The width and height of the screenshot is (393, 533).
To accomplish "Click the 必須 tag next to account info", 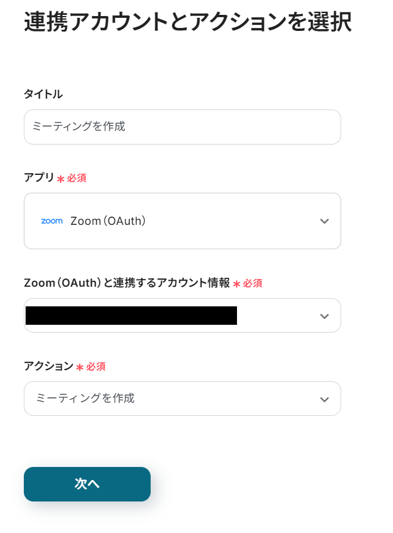I will (x=252, y=284).
